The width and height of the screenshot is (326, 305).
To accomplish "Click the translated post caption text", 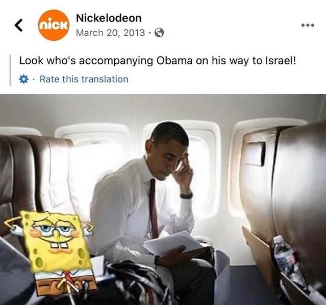I will click(x=157, y=61).
